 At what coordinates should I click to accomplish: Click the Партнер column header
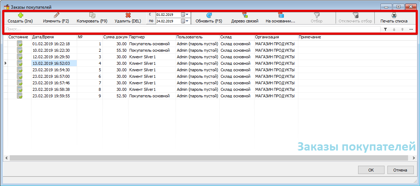[152, 37]
